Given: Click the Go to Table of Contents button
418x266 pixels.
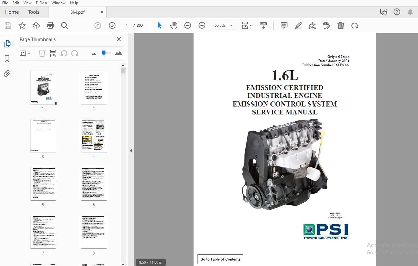Looking at the screenshot, I should point(220,259).
